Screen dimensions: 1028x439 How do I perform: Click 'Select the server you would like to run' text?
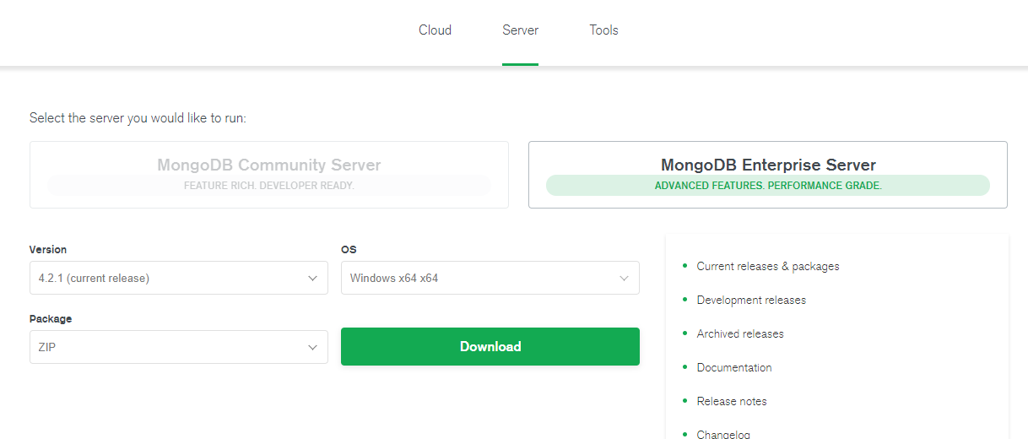(x=138, y=118)
